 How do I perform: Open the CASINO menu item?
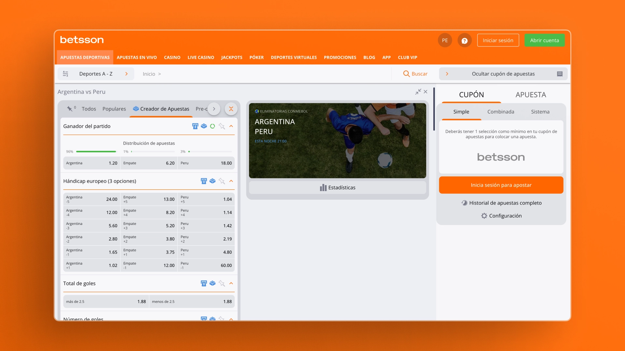coord(172,58)
